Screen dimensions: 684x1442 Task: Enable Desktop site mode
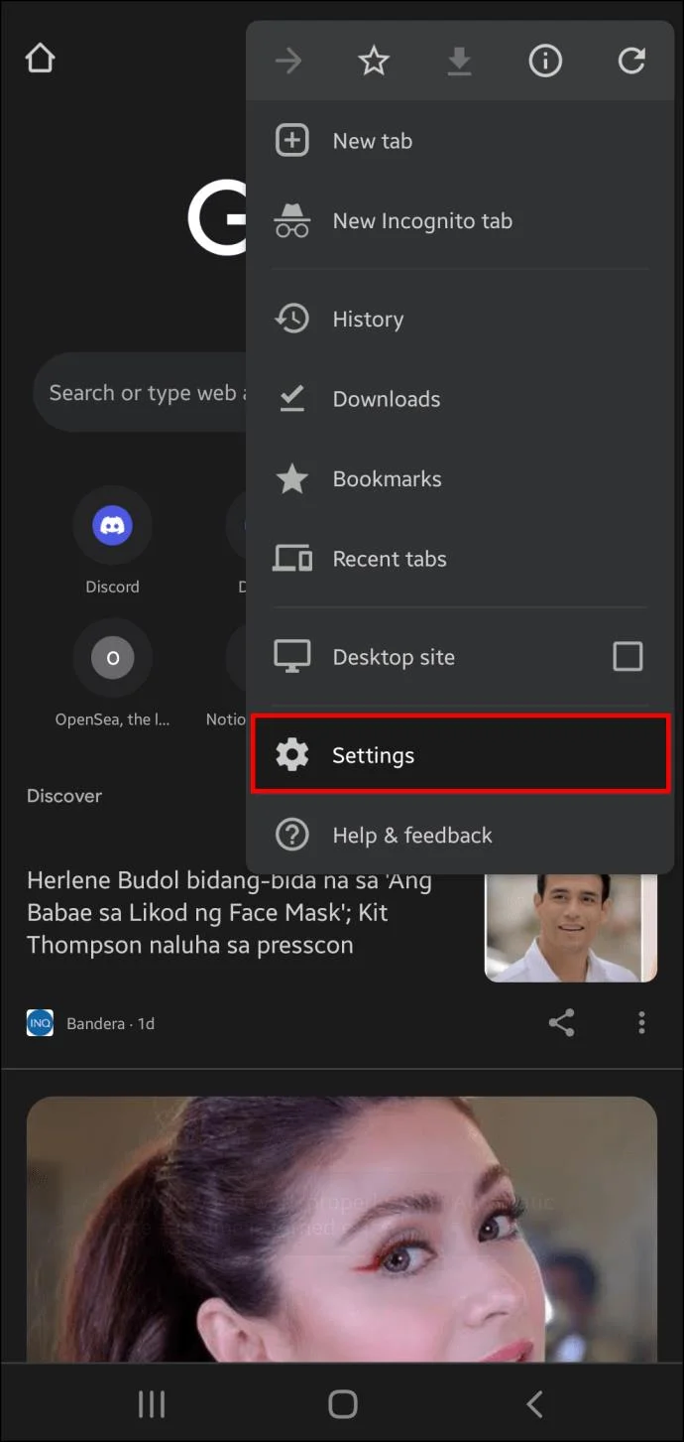[627, 656]
